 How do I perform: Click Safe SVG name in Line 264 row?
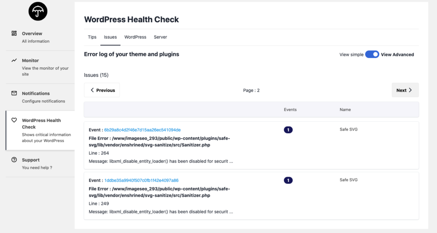(348, 129)
